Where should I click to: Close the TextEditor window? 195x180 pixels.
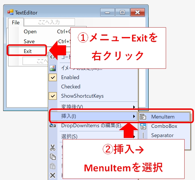tap(138, 12)
